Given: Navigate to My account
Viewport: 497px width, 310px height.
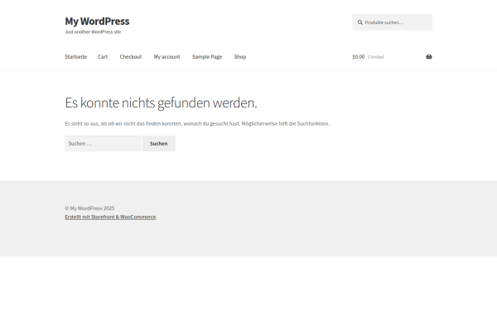Looking at the screenshot, I should click(166, 56).
